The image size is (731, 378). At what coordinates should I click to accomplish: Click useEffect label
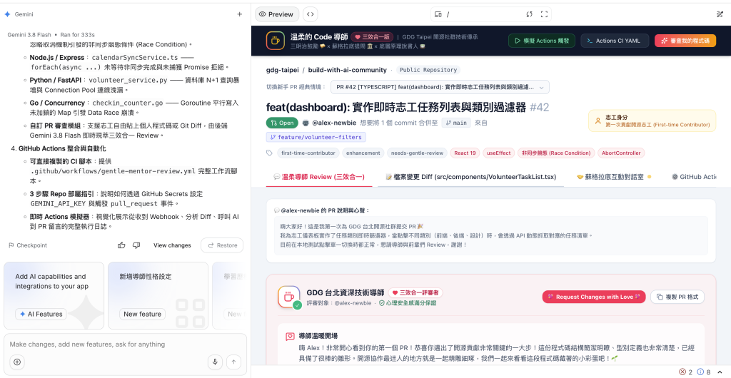point(499,153)
